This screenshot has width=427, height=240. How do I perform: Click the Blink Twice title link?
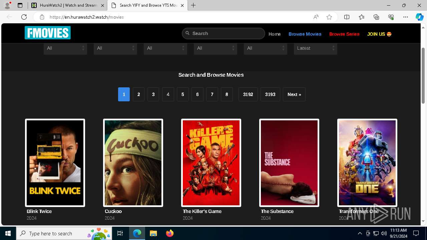point(39,211)
